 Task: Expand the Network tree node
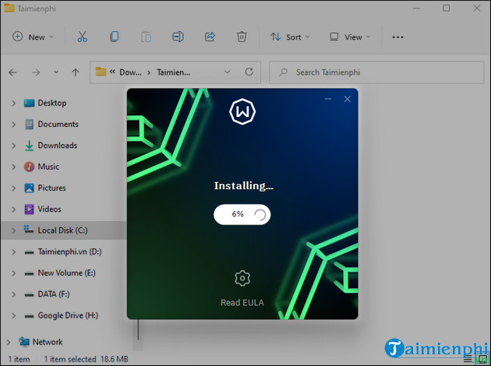coord(9,342)
